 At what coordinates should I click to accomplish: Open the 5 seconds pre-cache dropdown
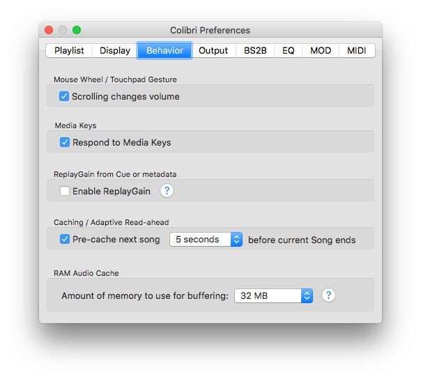point(206,239)
